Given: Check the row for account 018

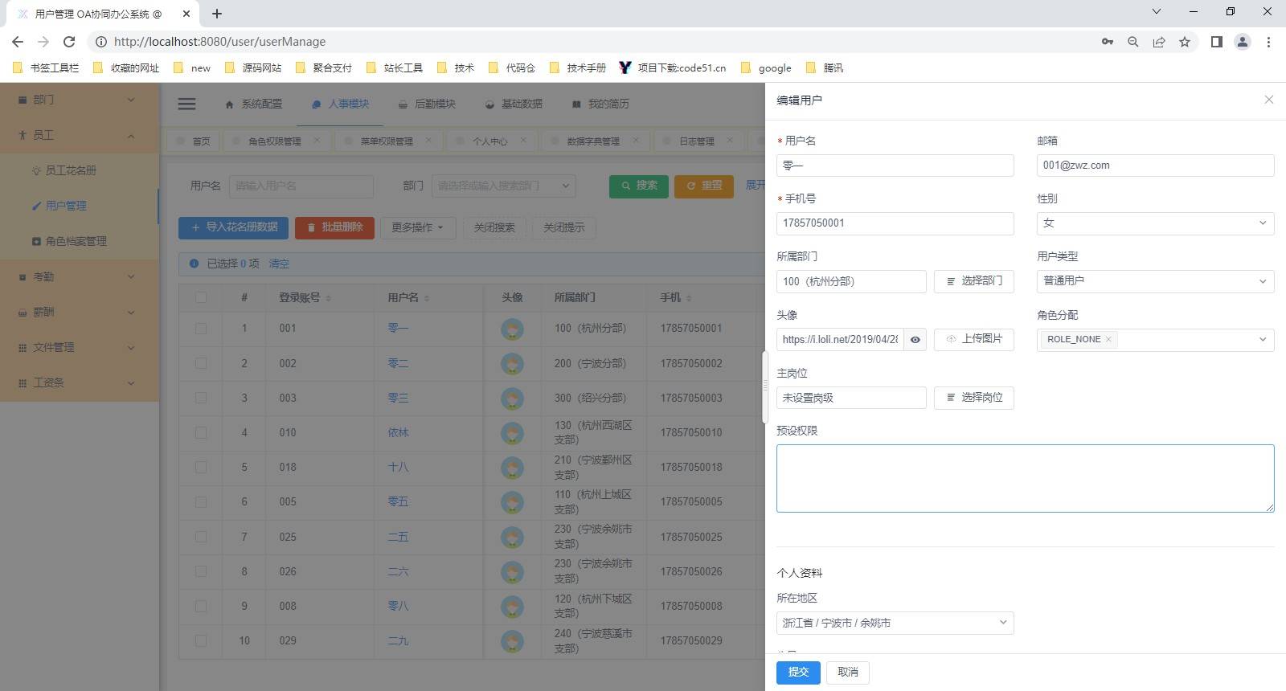Looking at the screenshot, I should pos(201,467).
